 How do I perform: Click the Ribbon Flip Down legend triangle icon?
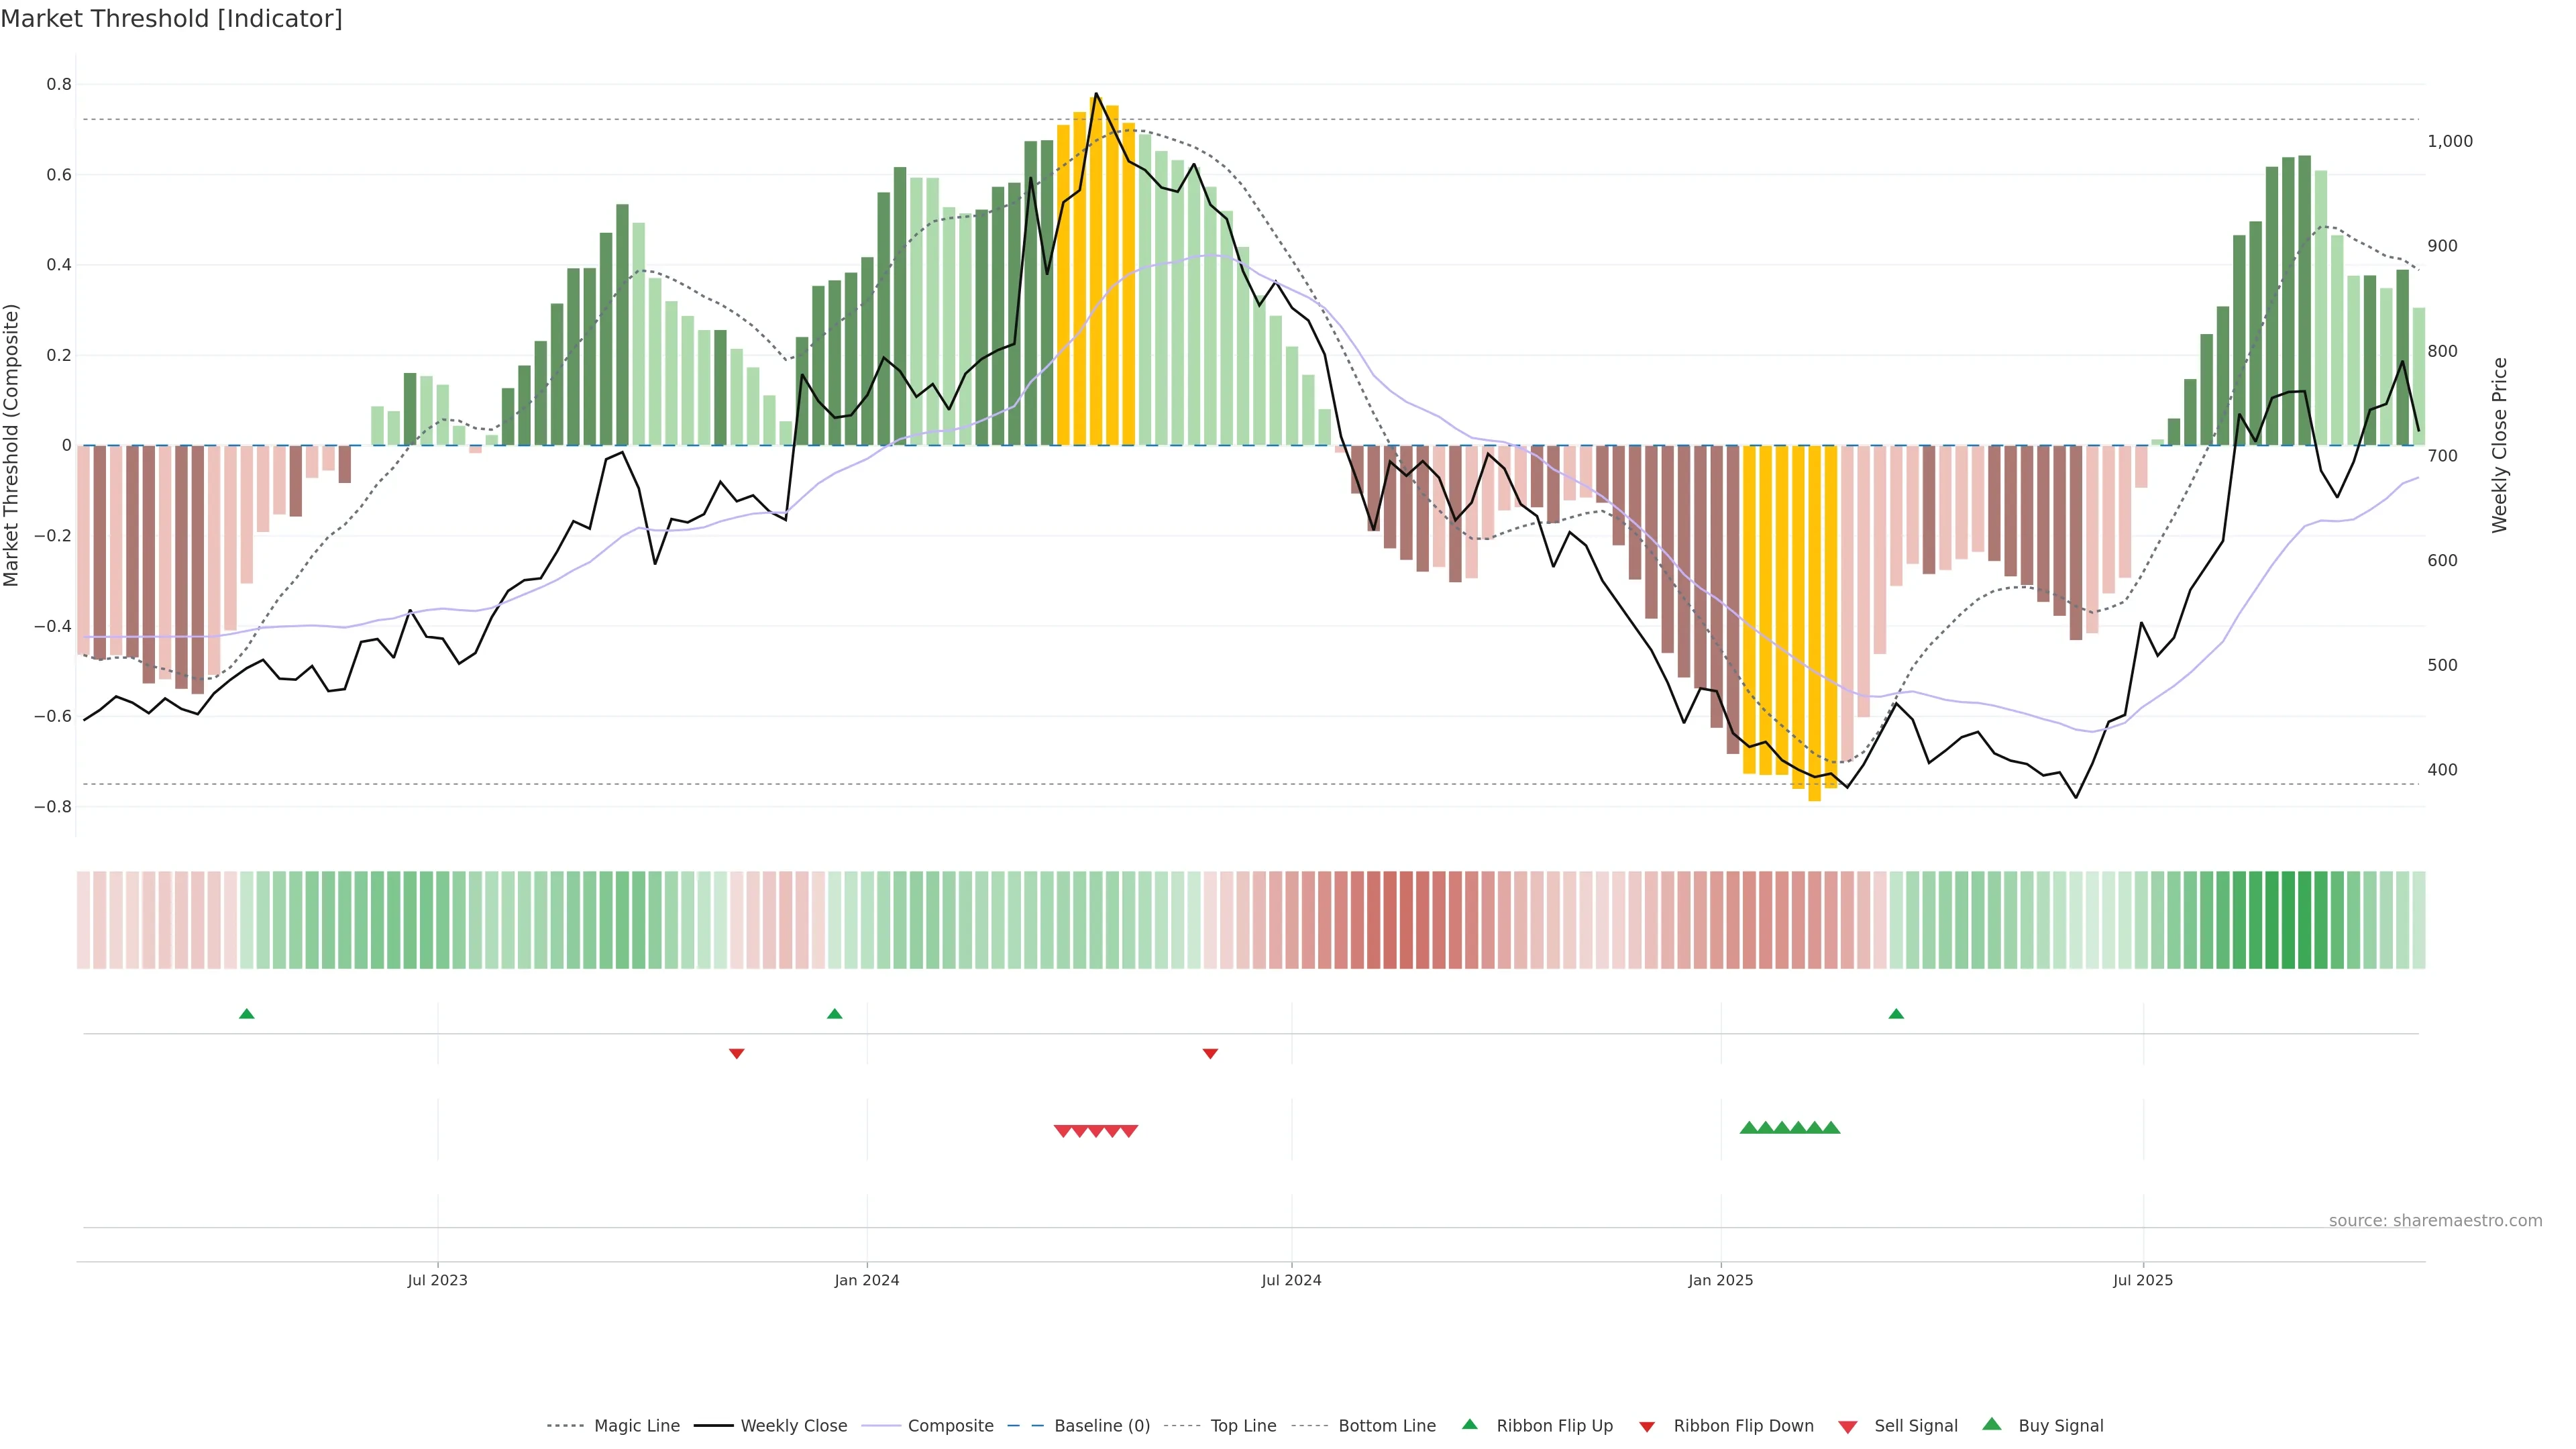click(x=1647, y=1427)
